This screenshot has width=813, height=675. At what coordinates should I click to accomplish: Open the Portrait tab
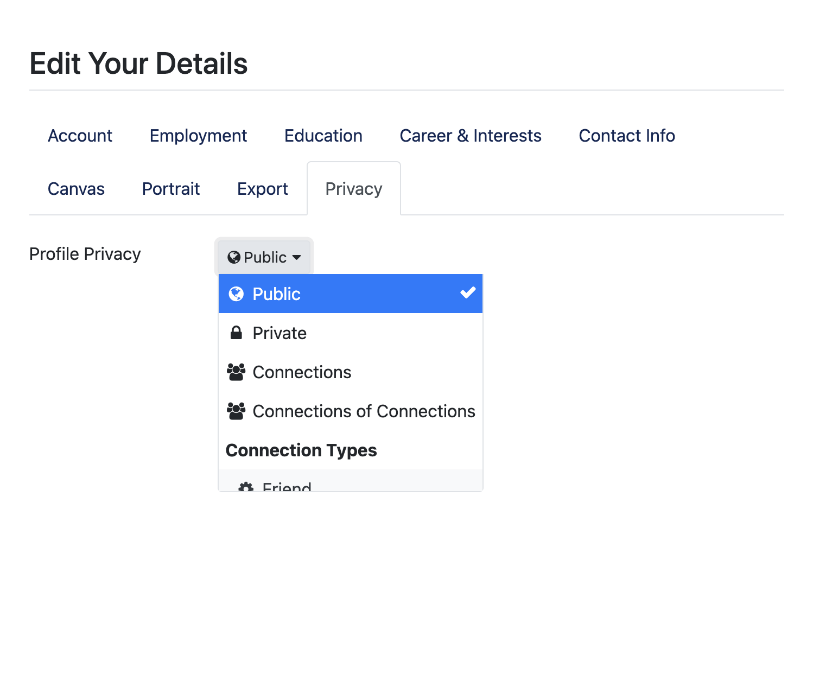(x=171, y=188)
